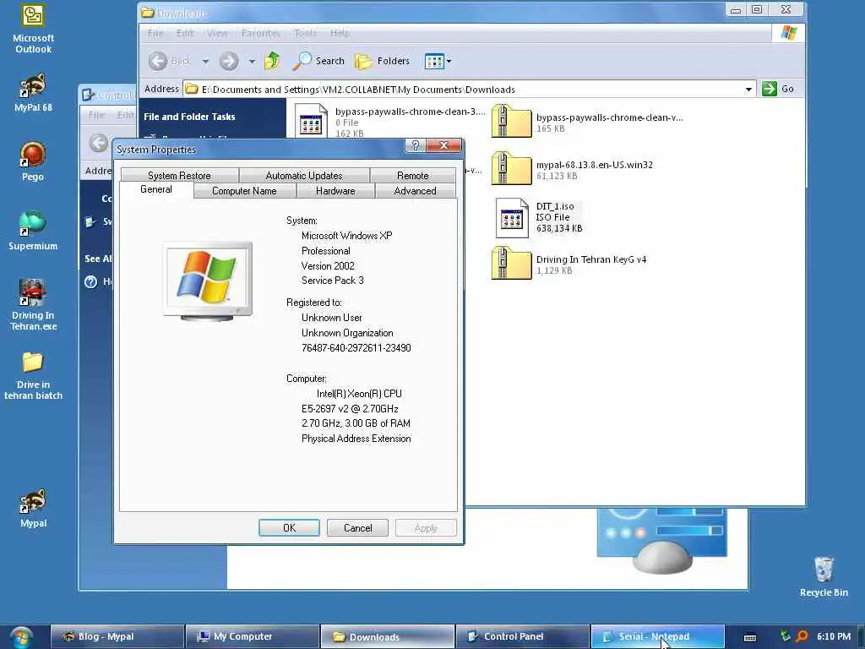The width and height of the screenshot is (865, 649).
Task: Switch to the Remote tab
Action: 412,176
